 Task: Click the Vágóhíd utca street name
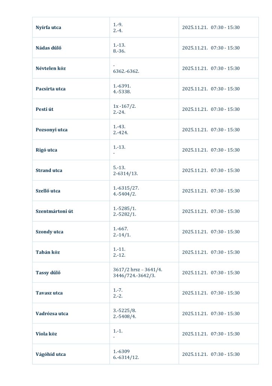pos(51,354)
